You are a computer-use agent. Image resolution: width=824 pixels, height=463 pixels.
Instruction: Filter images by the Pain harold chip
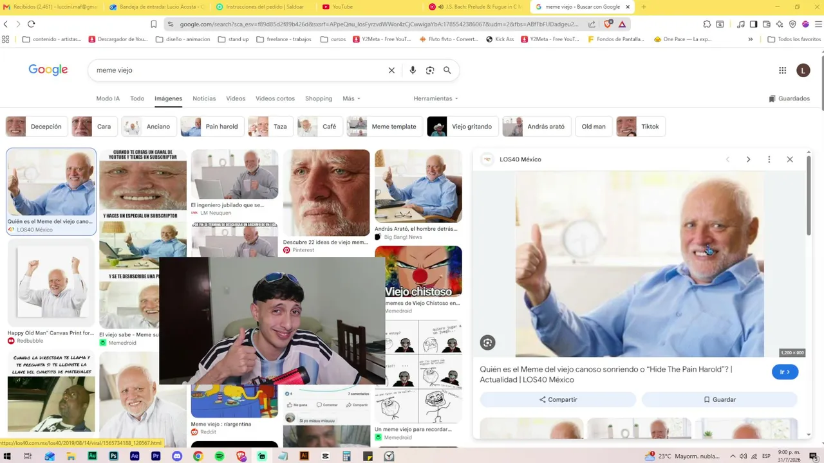[212, 127]
